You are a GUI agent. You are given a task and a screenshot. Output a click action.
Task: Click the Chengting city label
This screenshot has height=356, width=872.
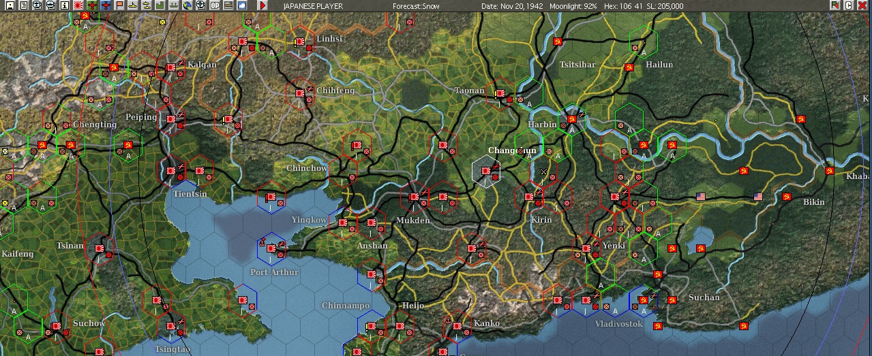point(94,125)
